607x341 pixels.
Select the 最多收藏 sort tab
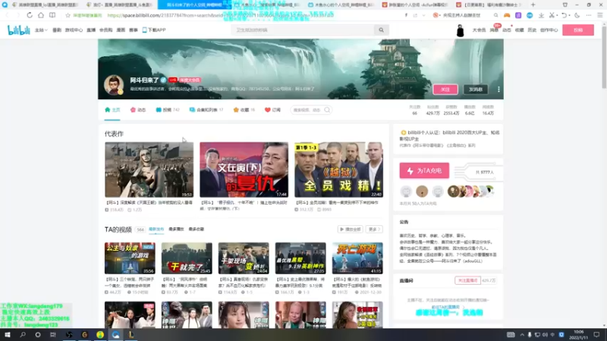[197, 230]
